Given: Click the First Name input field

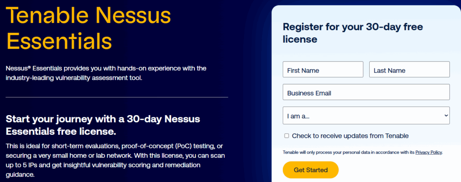Looking at the screenshot, I should [x=323, y=70].
